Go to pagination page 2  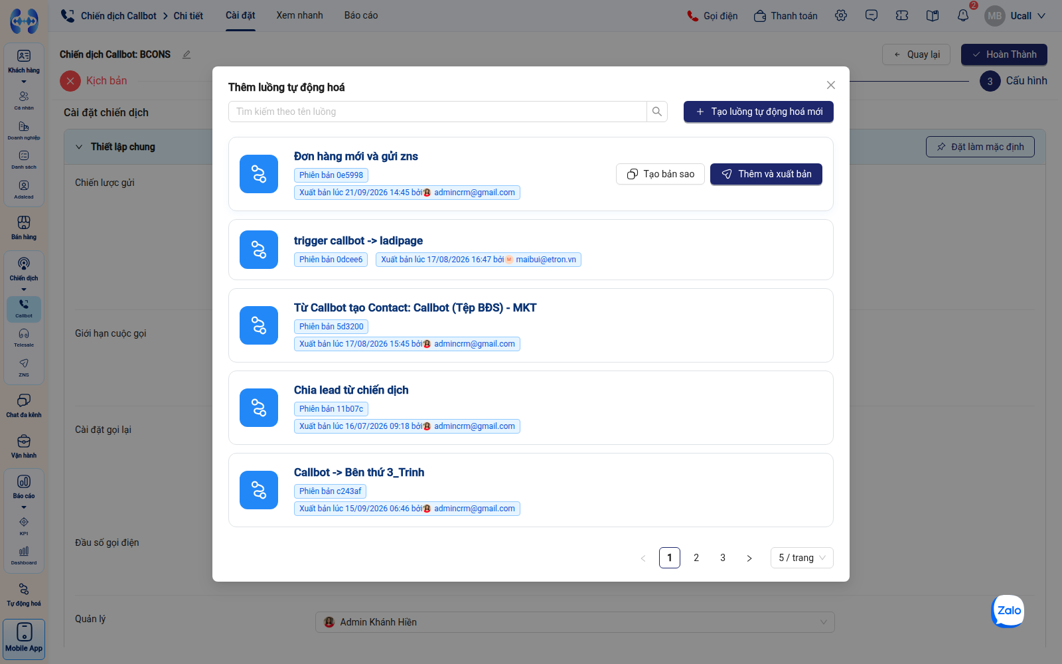click(696, 558)
